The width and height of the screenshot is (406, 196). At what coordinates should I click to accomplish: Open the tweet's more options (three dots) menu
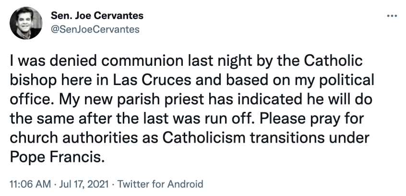point(392,15)
